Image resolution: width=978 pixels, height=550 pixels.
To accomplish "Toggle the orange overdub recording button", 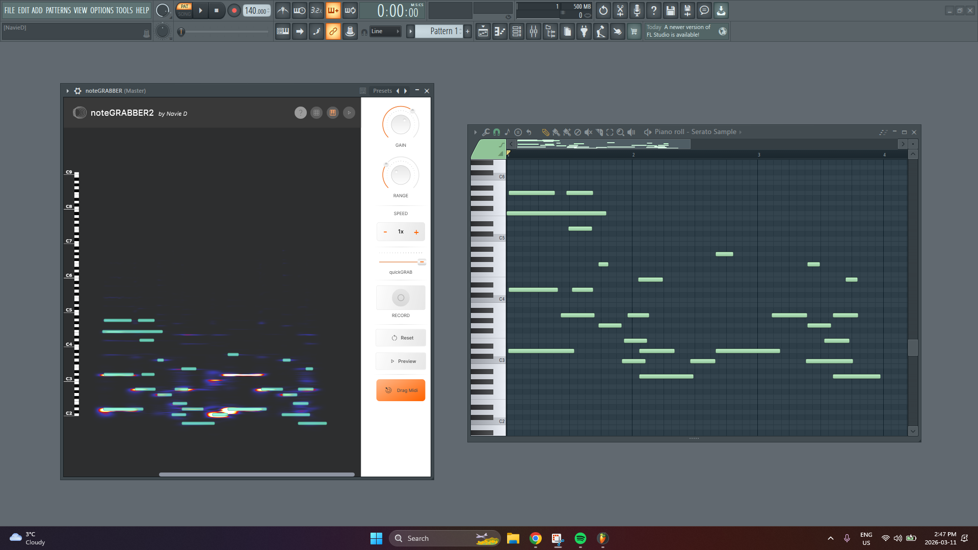I will 333,10.
